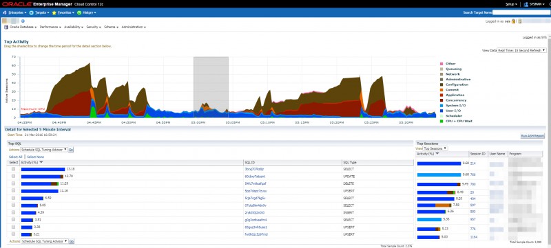Viewport: 551px width, 248px height.
Task: Click the SYSMAN user icon
Action: point(526,4)
